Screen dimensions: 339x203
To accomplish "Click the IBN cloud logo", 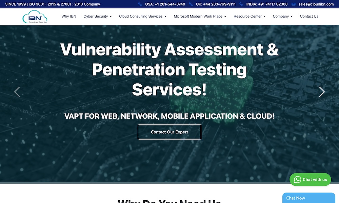I will 35,17.
